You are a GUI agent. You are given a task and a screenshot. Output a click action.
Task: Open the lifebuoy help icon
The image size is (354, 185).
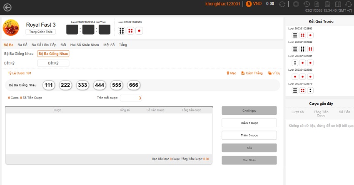point(296,4)
